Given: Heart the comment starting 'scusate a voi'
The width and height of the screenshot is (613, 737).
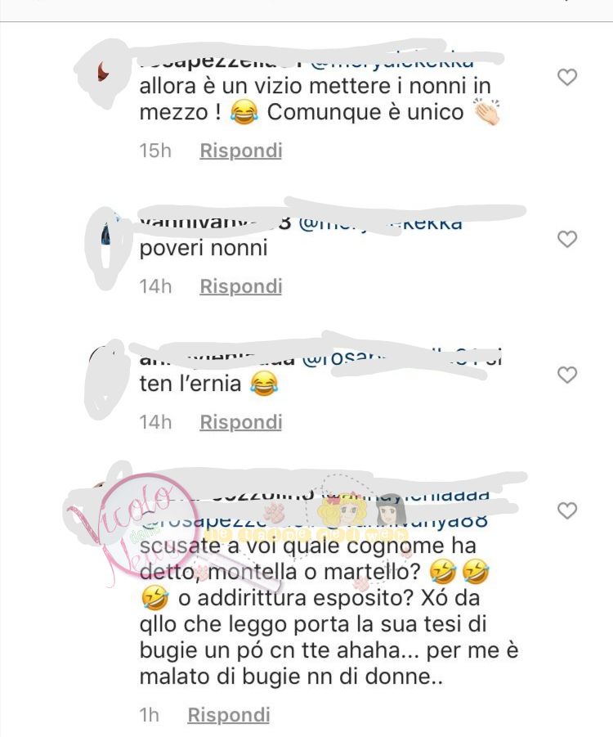Looking at the screenshot, I should [x=567, y=510].
